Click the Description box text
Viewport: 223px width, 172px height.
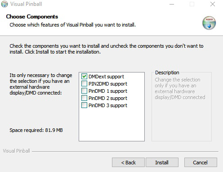pos(180,89)
